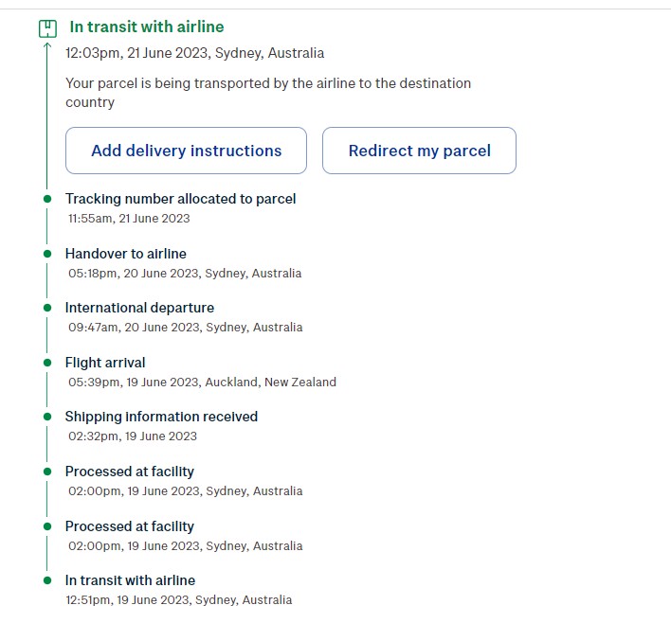
Task: Click the dot beside Handover to airline
Action: (x=46, y=254)
